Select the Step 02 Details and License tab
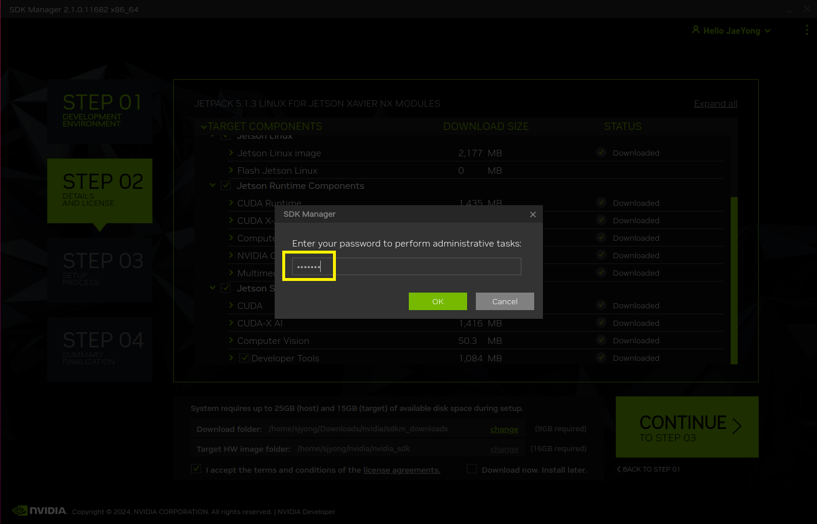 [100, 191]
